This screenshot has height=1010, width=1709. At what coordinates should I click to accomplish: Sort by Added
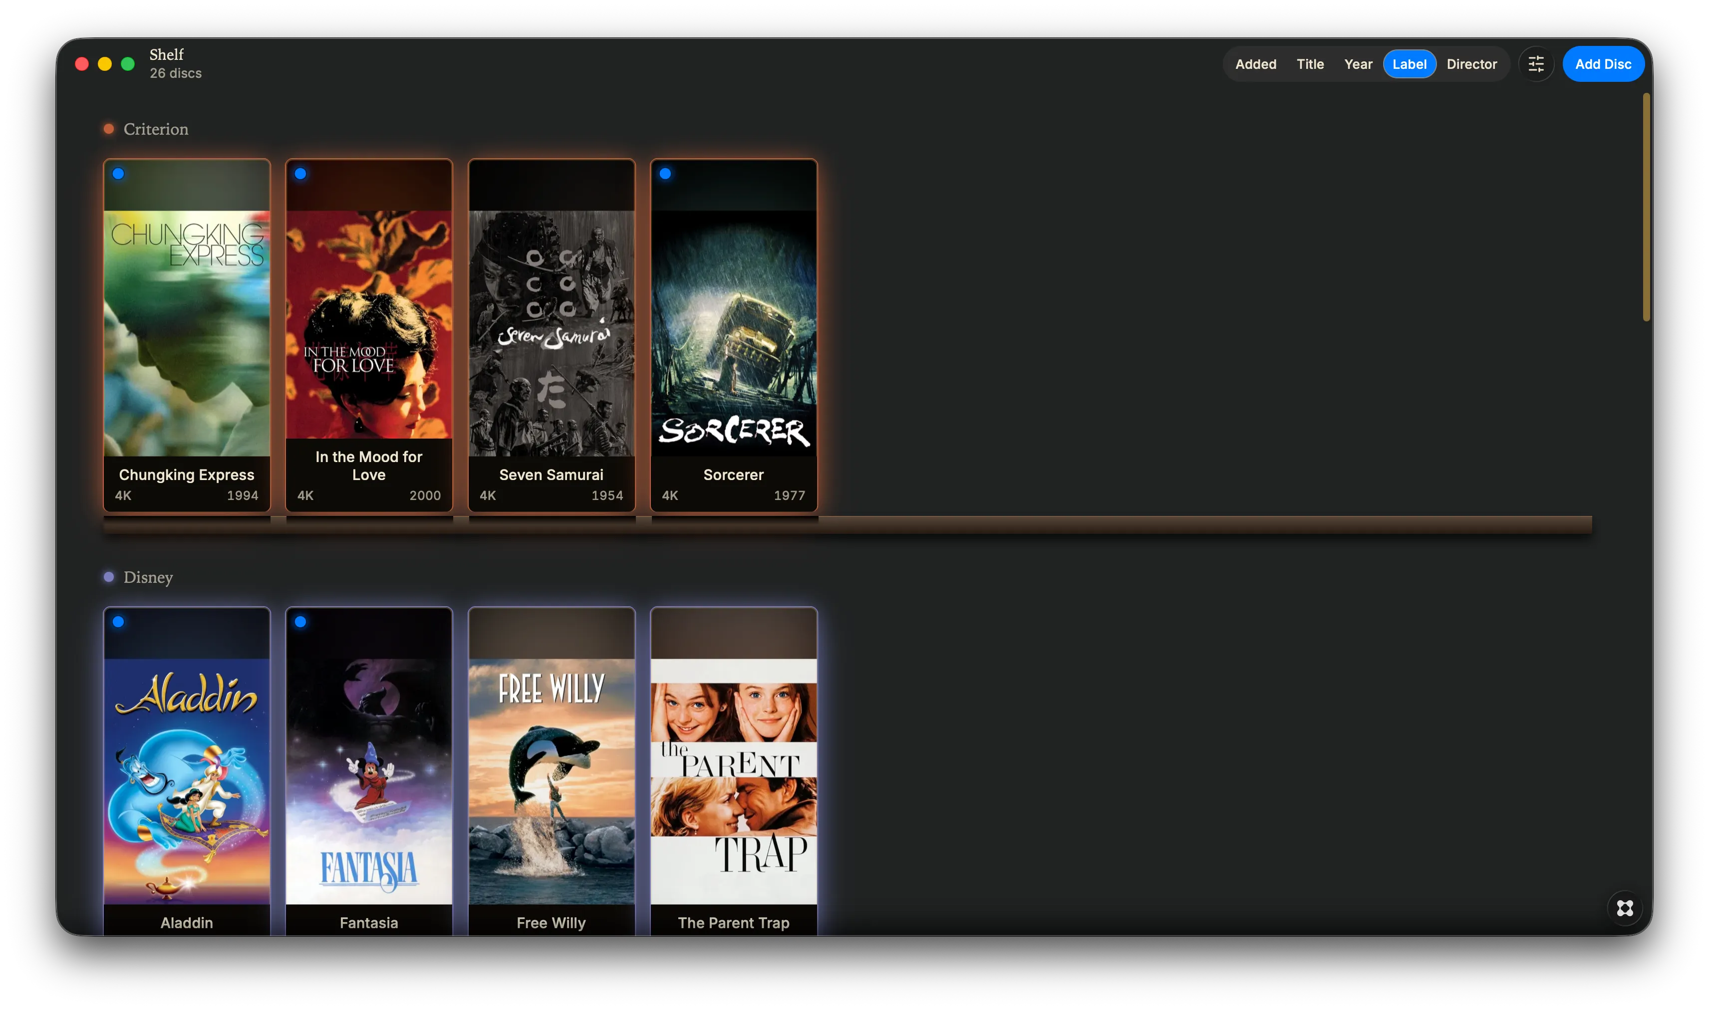[x=1256, y=64]
